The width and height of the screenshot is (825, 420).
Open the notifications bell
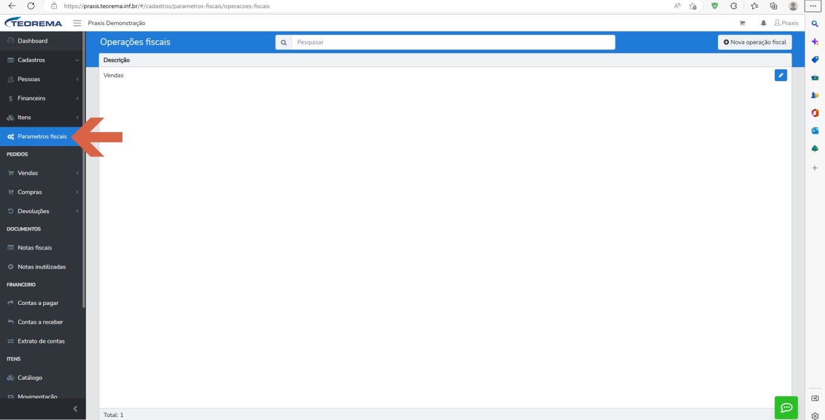(764, 23)
